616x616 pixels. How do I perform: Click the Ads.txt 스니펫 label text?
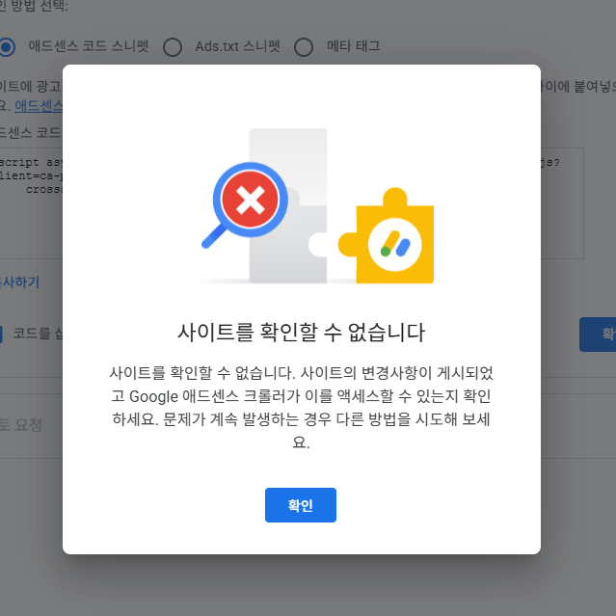[238, 46]
